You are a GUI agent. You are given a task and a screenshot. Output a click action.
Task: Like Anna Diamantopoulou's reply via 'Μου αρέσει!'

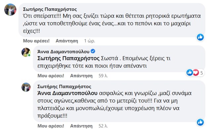coord(51,76)
